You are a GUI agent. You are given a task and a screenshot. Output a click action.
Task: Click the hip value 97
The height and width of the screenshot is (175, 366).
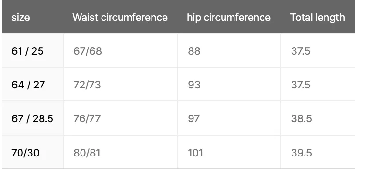point(194,118)
